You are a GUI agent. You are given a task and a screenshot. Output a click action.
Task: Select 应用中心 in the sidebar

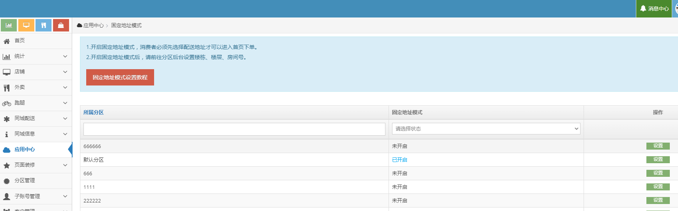[25, 150]
